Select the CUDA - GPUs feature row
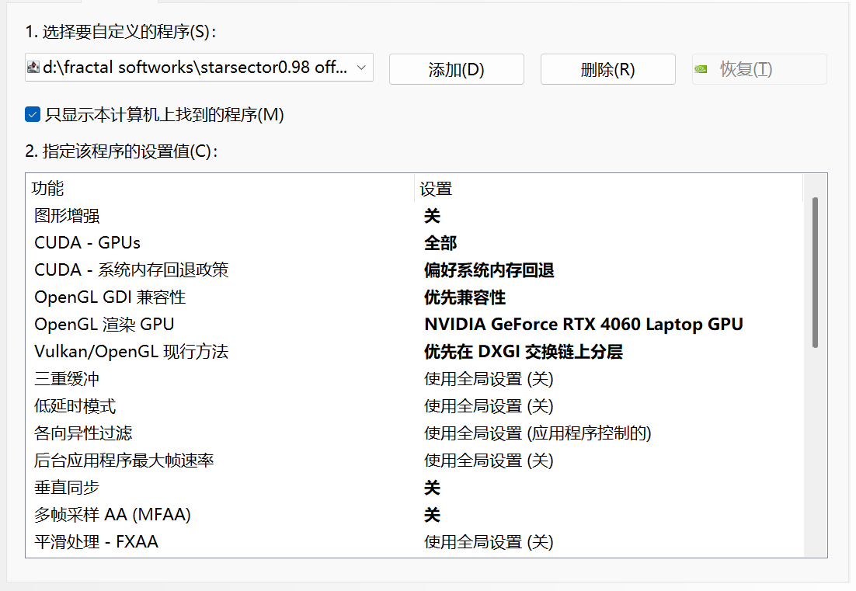The height and width of the screenshot is (591, 856). coord(414,243)
